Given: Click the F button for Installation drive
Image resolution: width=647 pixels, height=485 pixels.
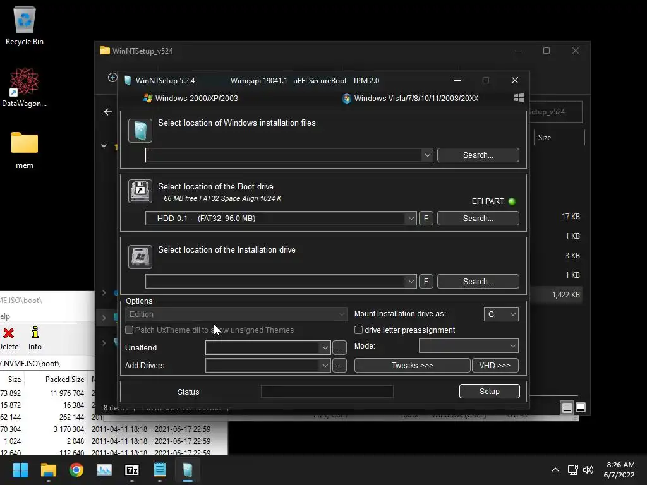Looking at the screenshot, I should click(x=426, y=281).
